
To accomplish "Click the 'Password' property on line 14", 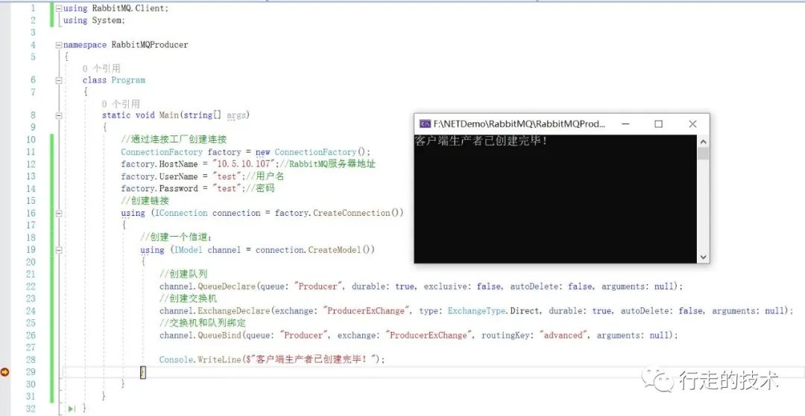I will click(178, 188).
